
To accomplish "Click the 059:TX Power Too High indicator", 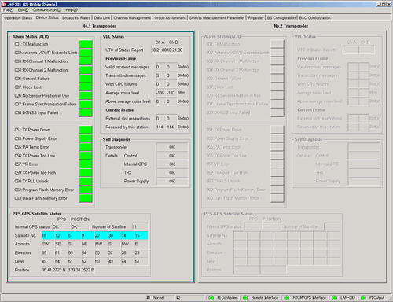I will (x=86, y=172).
